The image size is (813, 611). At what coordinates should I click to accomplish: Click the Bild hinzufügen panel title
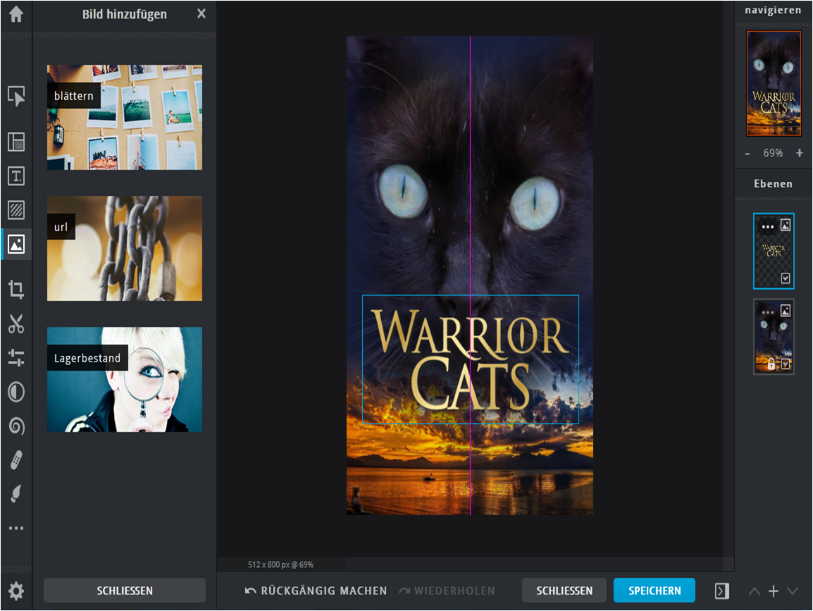(x=125, y=14)
